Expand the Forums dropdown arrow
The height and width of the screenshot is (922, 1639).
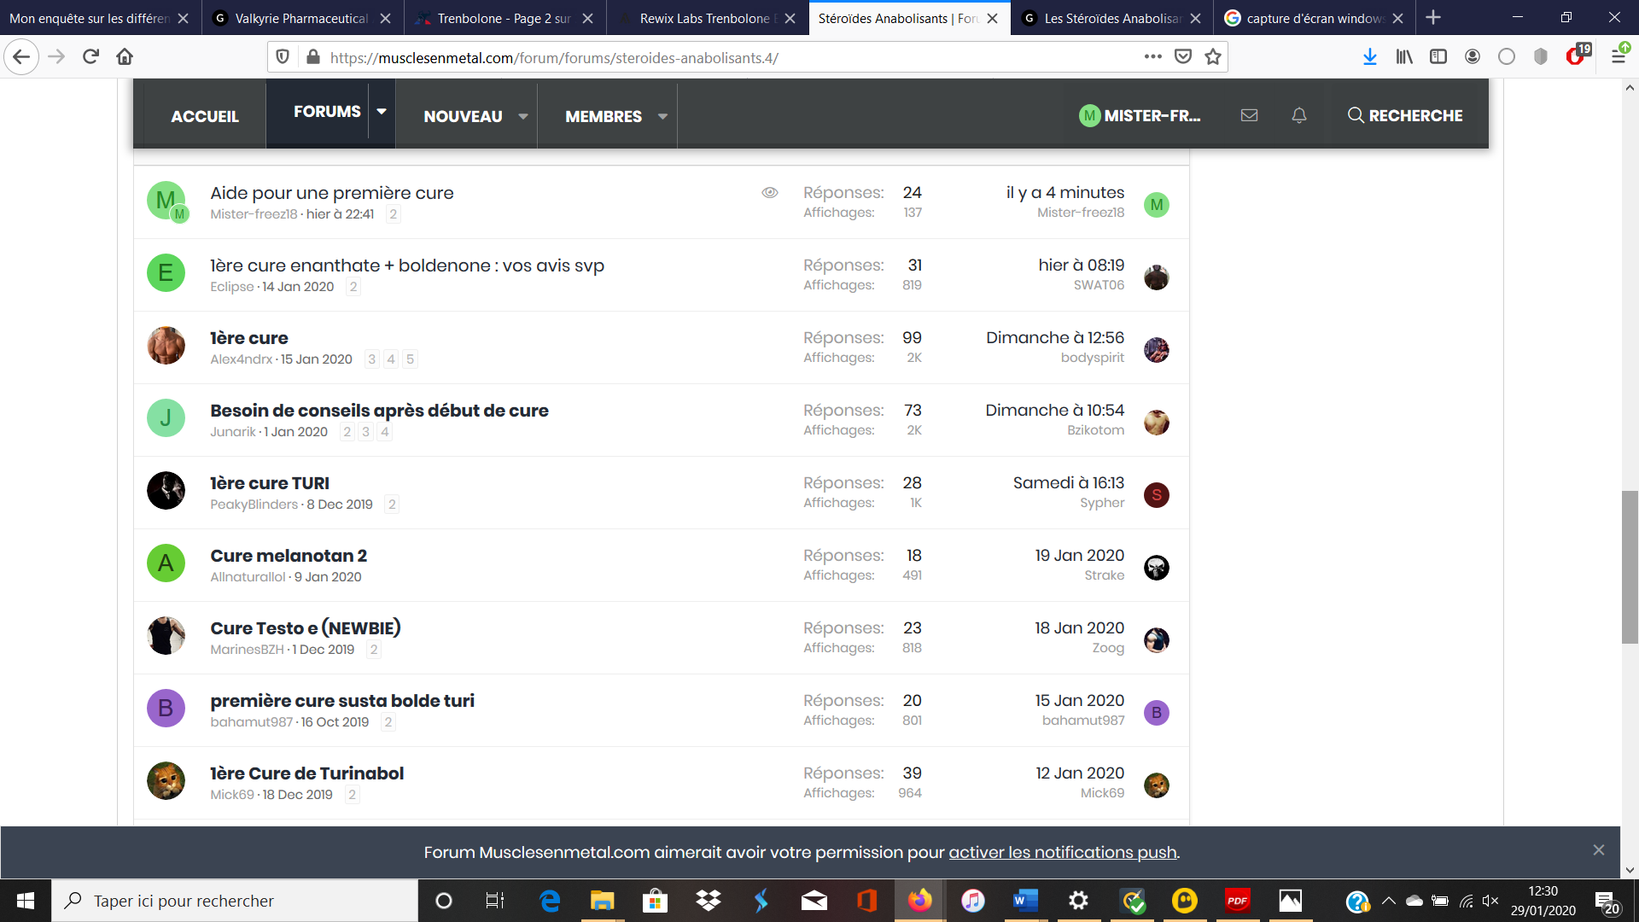click(x=382, y=112)
